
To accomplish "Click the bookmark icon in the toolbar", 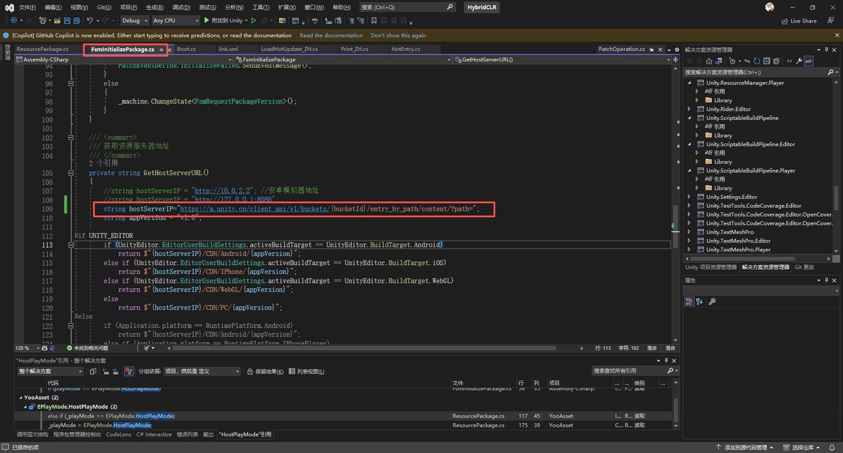I will (374, 21).
